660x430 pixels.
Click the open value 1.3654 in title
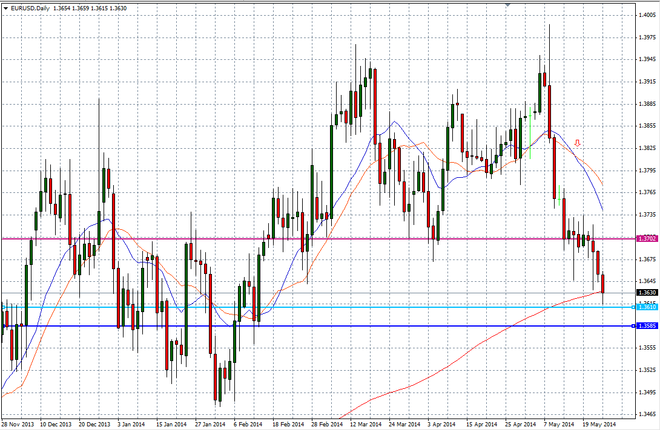pos(61,8)
